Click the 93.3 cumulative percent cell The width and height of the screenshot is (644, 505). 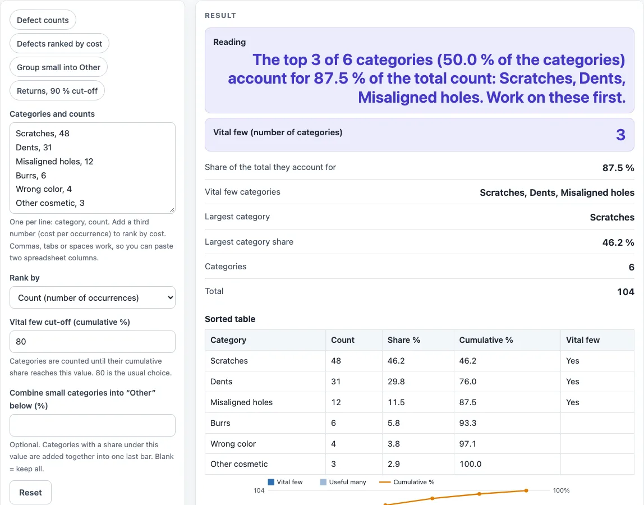pos(507,423)
